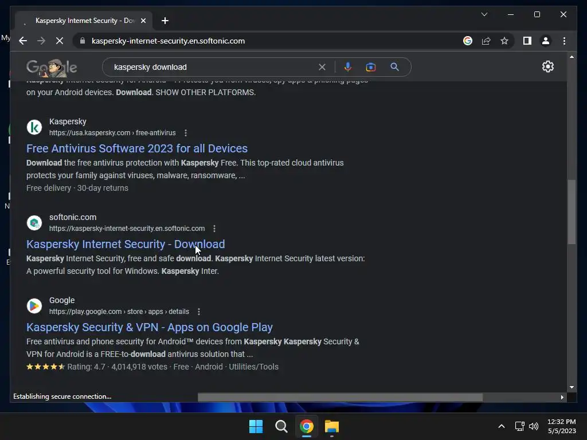Open more options for play.google.com result
This screenshot has width=587, height=440.
click(x=199, y=312)
